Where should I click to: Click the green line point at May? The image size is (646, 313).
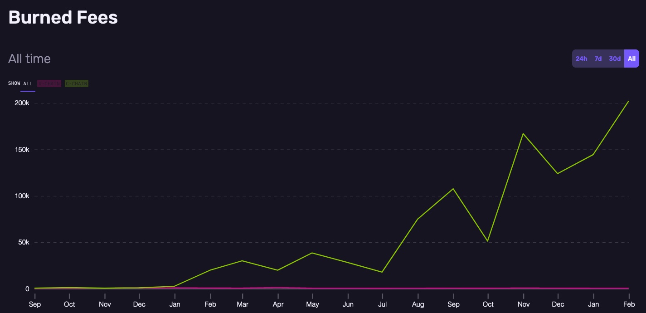[312, 253]
